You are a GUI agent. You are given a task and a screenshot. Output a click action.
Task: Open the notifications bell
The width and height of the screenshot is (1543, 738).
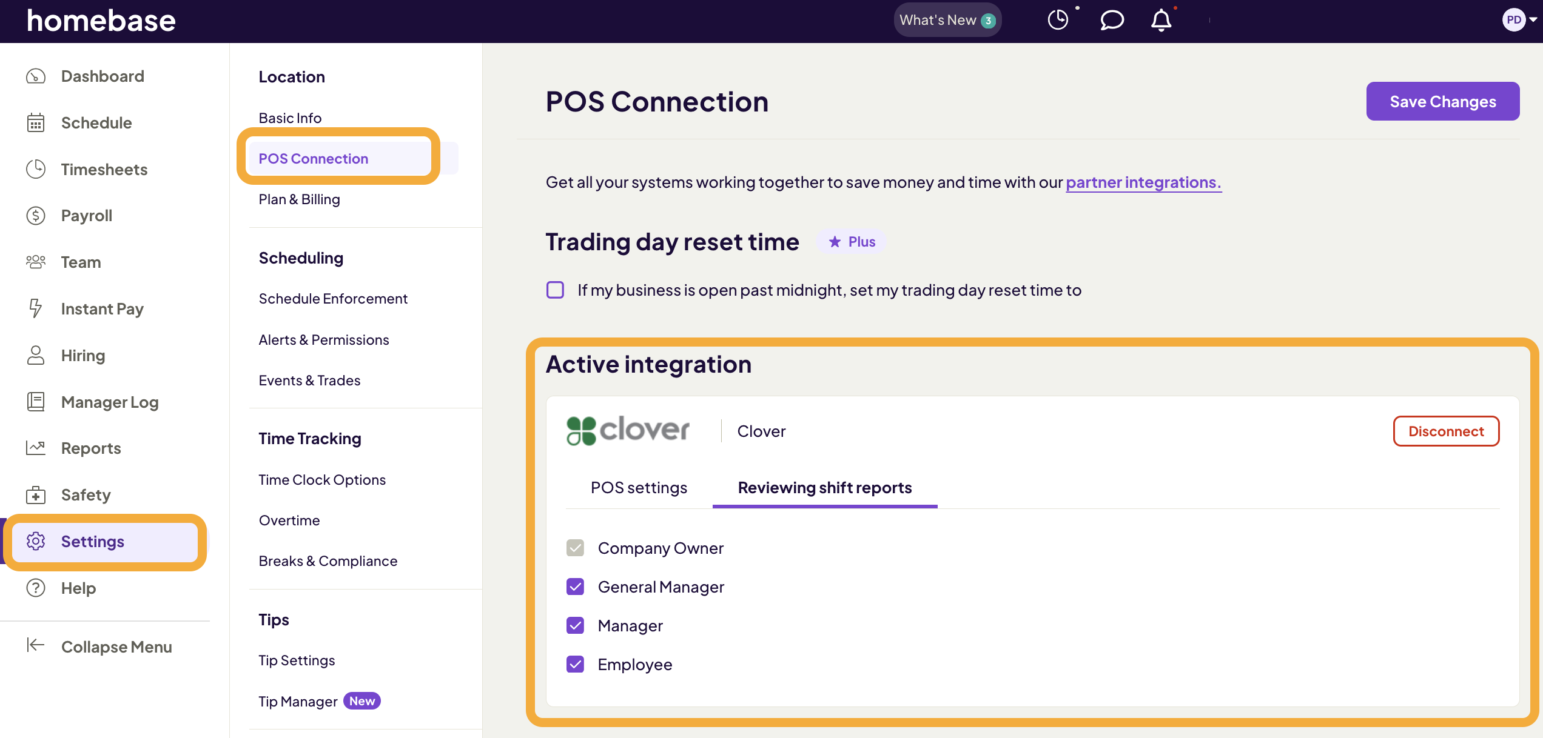coord(1161,20)
